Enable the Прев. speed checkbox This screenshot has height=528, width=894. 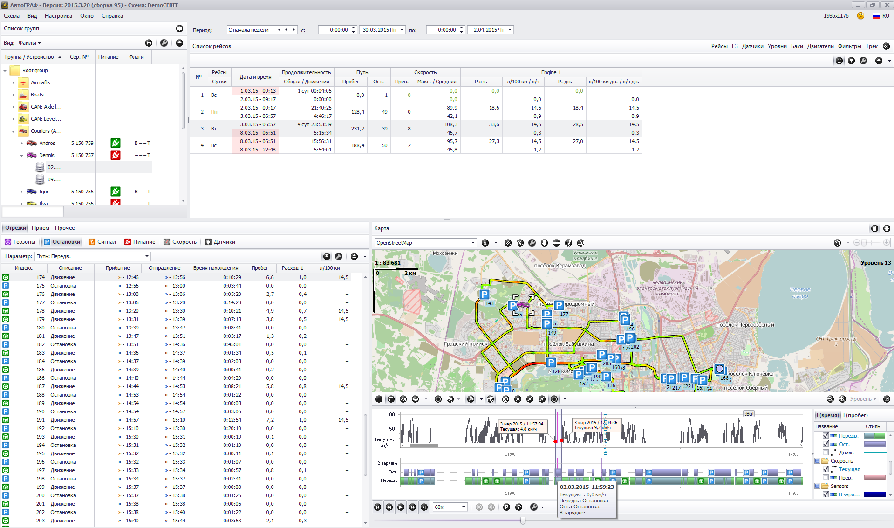click(826, 478)
